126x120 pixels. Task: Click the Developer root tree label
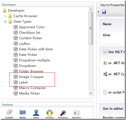pos(16,11)
